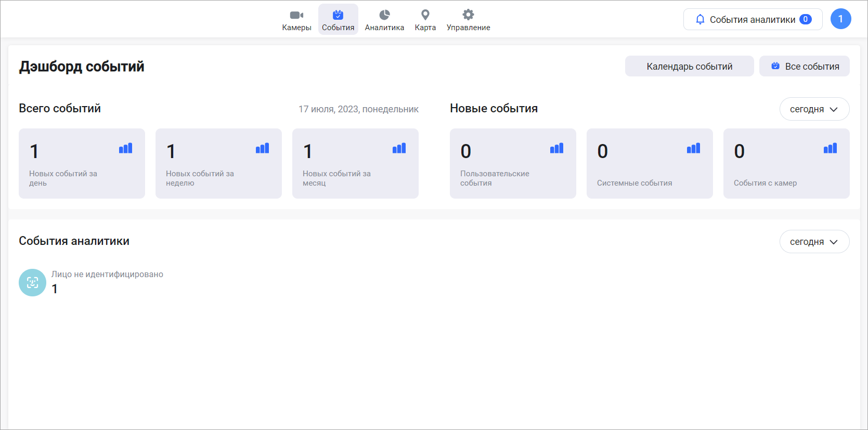Viewport: 868px width, 430px height.
Task: Click the chart icon on weekly events card
Action: tap(262, 149)
